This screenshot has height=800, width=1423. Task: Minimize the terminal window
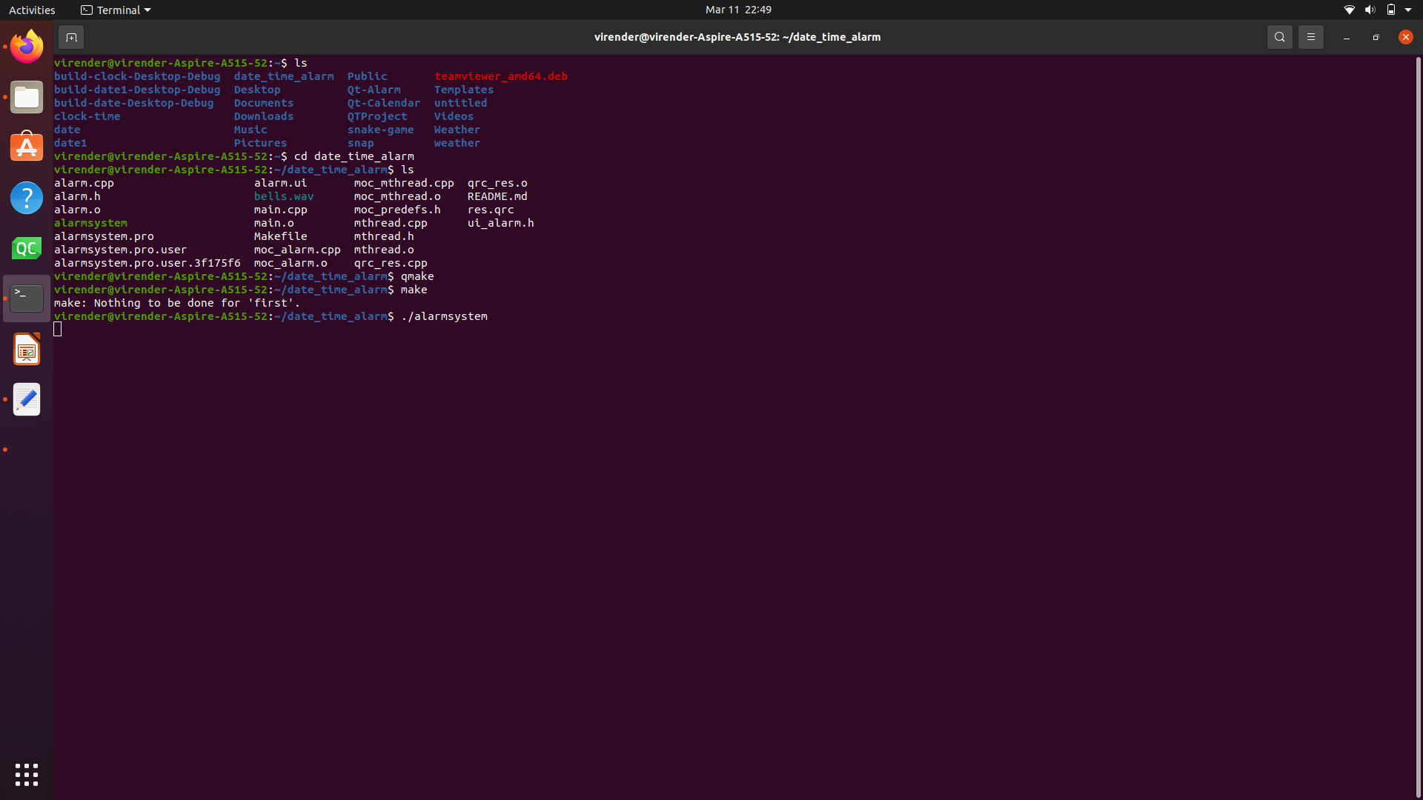click(x=1345, y=38)
